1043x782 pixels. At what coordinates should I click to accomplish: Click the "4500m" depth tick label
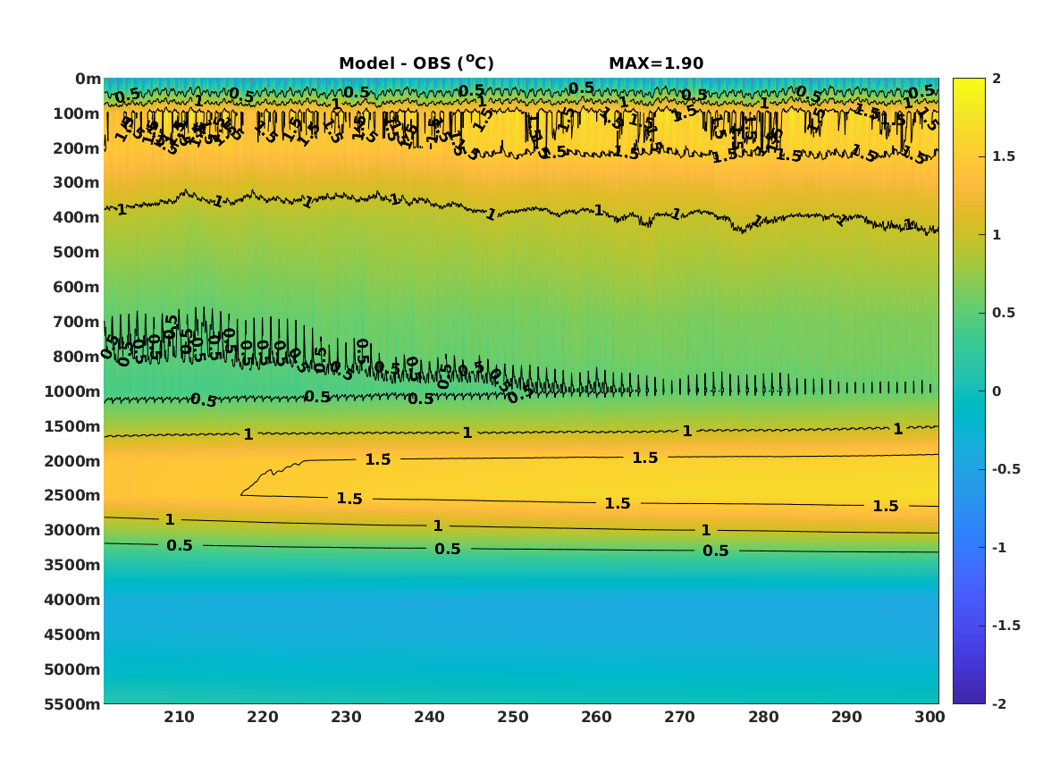[x=72, y=635]
